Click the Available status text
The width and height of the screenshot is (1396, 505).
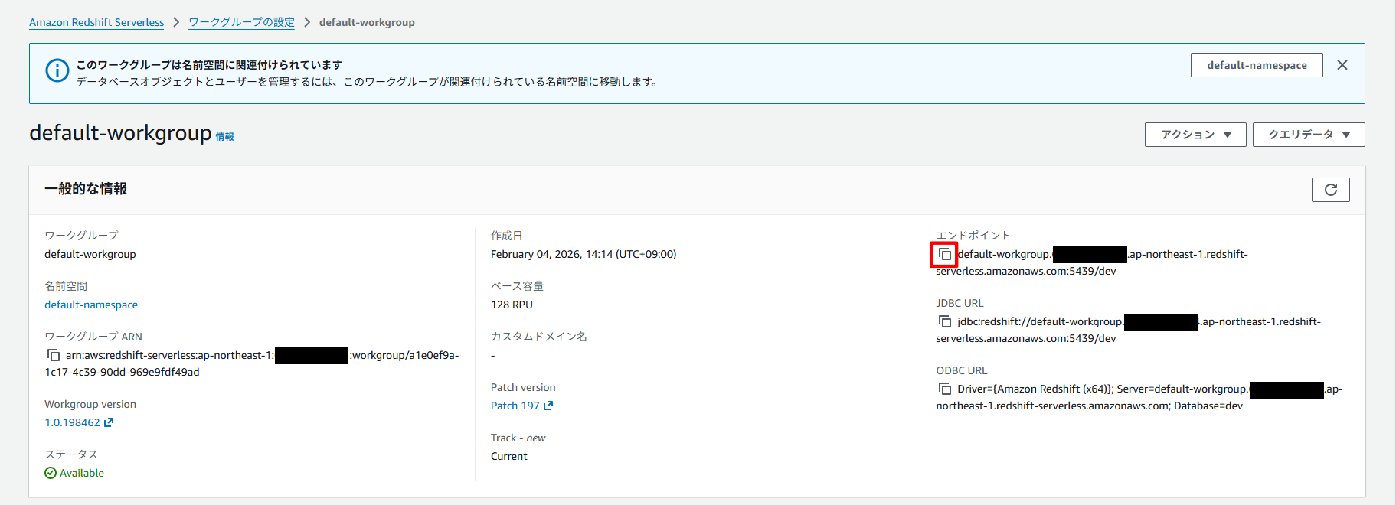pyautogui.click(x=82, y=473)
